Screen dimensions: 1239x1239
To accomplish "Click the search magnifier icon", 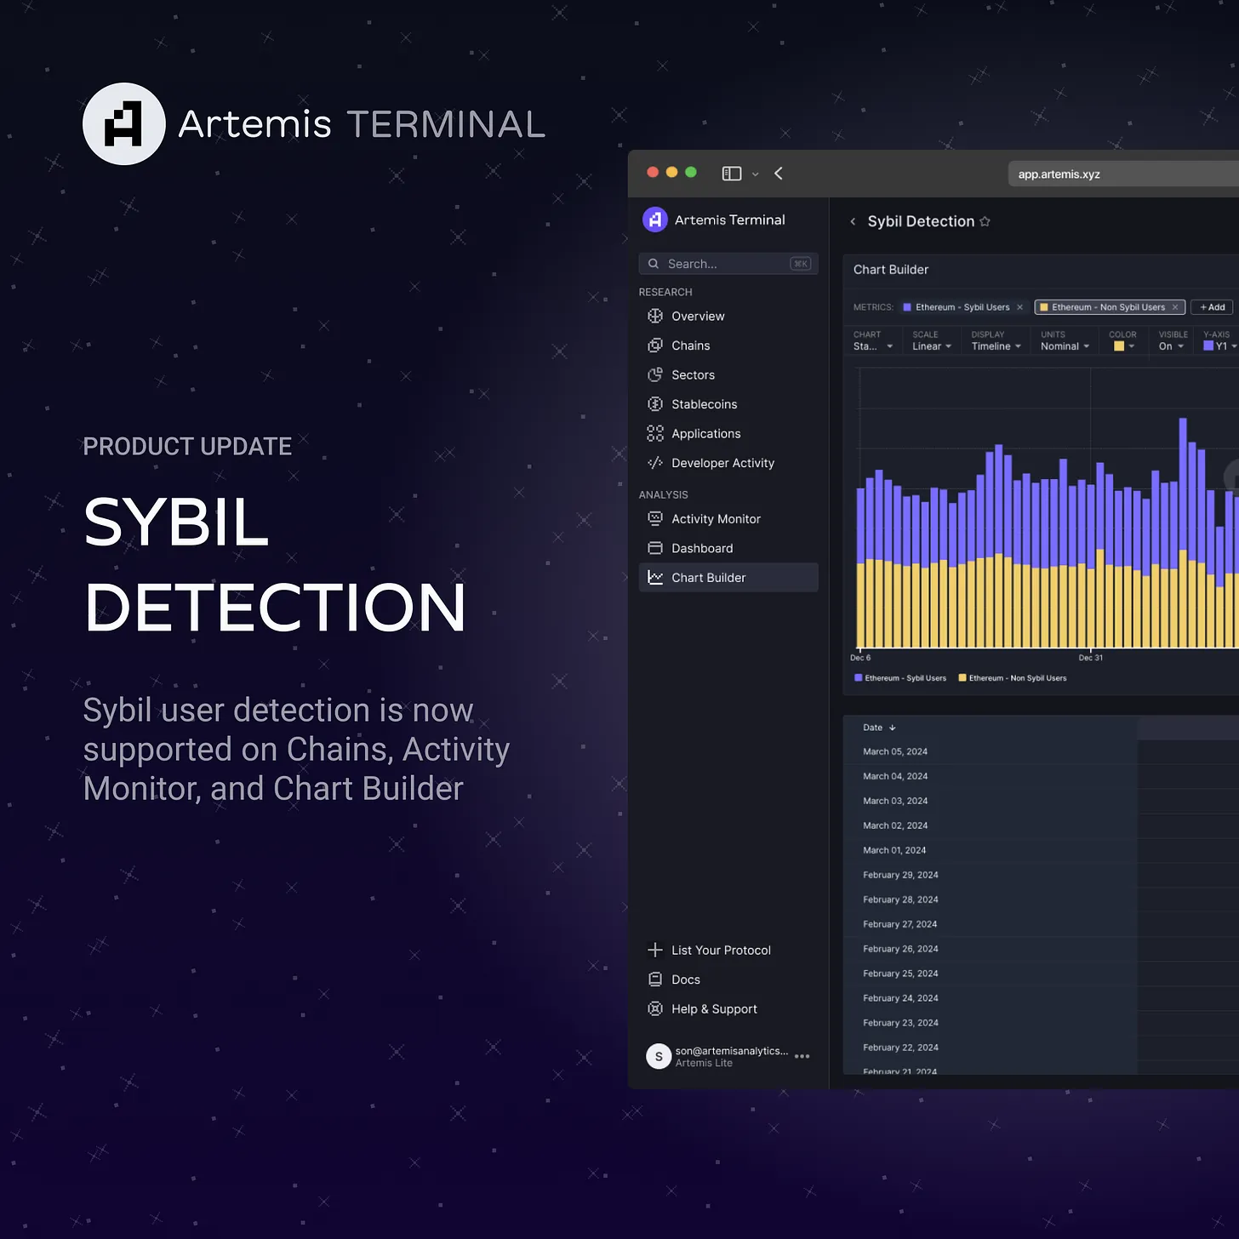I will click(x=654, y=264).
